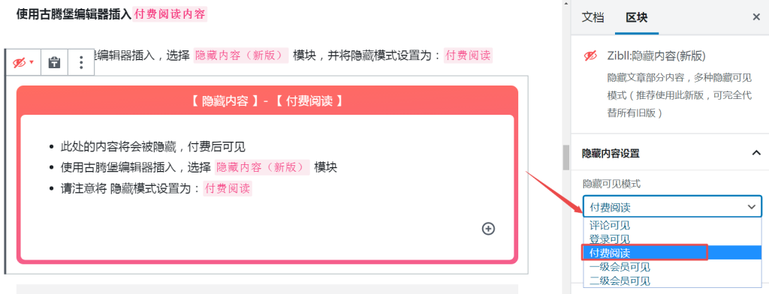Click the editor vertical scrollbar thumb
769x294 pixels.
pyautogui.click(x=566, y=157)
